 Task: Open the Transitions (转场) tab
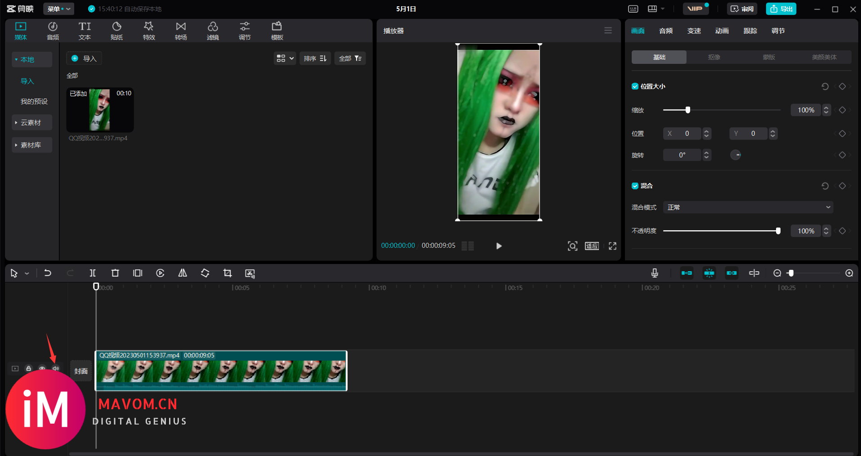coord(181,31)
